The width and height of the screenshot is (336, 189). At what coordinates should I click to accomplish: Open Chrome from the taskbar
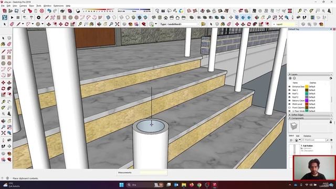point(199,185)
